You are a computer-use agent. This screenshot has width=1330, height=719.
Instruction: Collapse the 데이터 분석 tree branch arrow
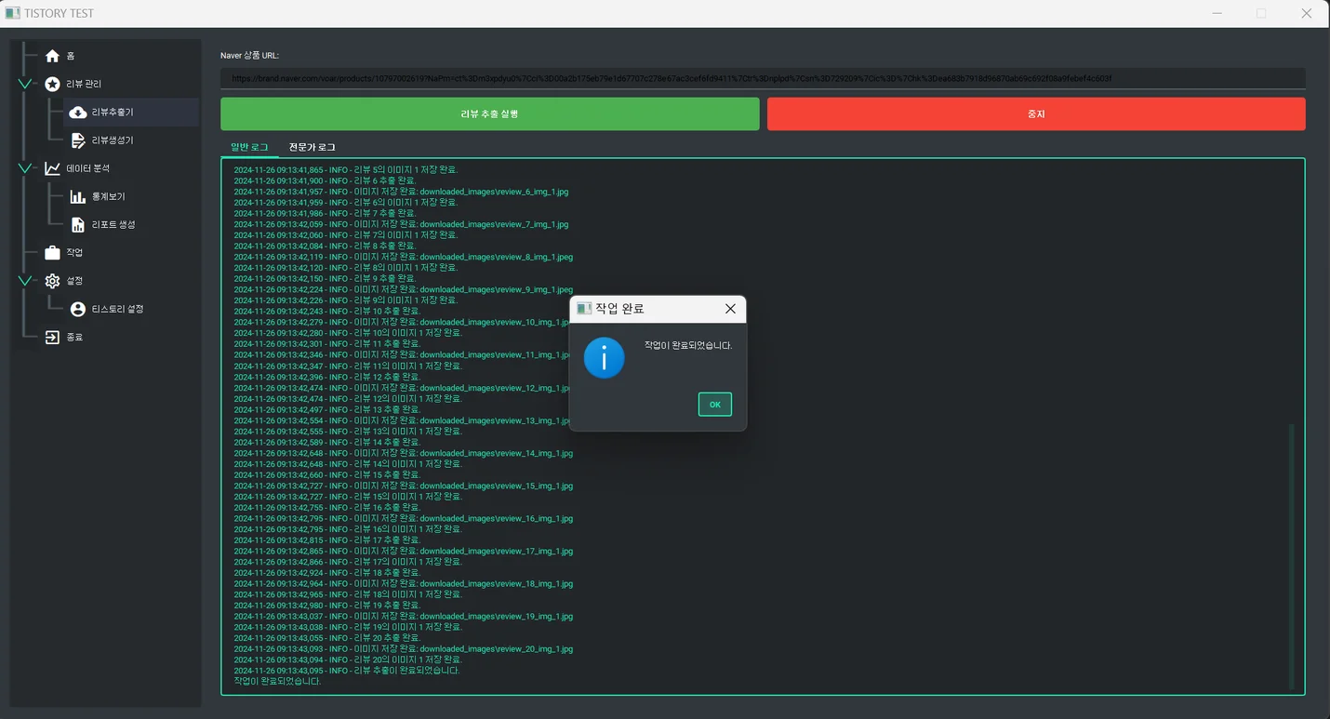pos(25,168)
